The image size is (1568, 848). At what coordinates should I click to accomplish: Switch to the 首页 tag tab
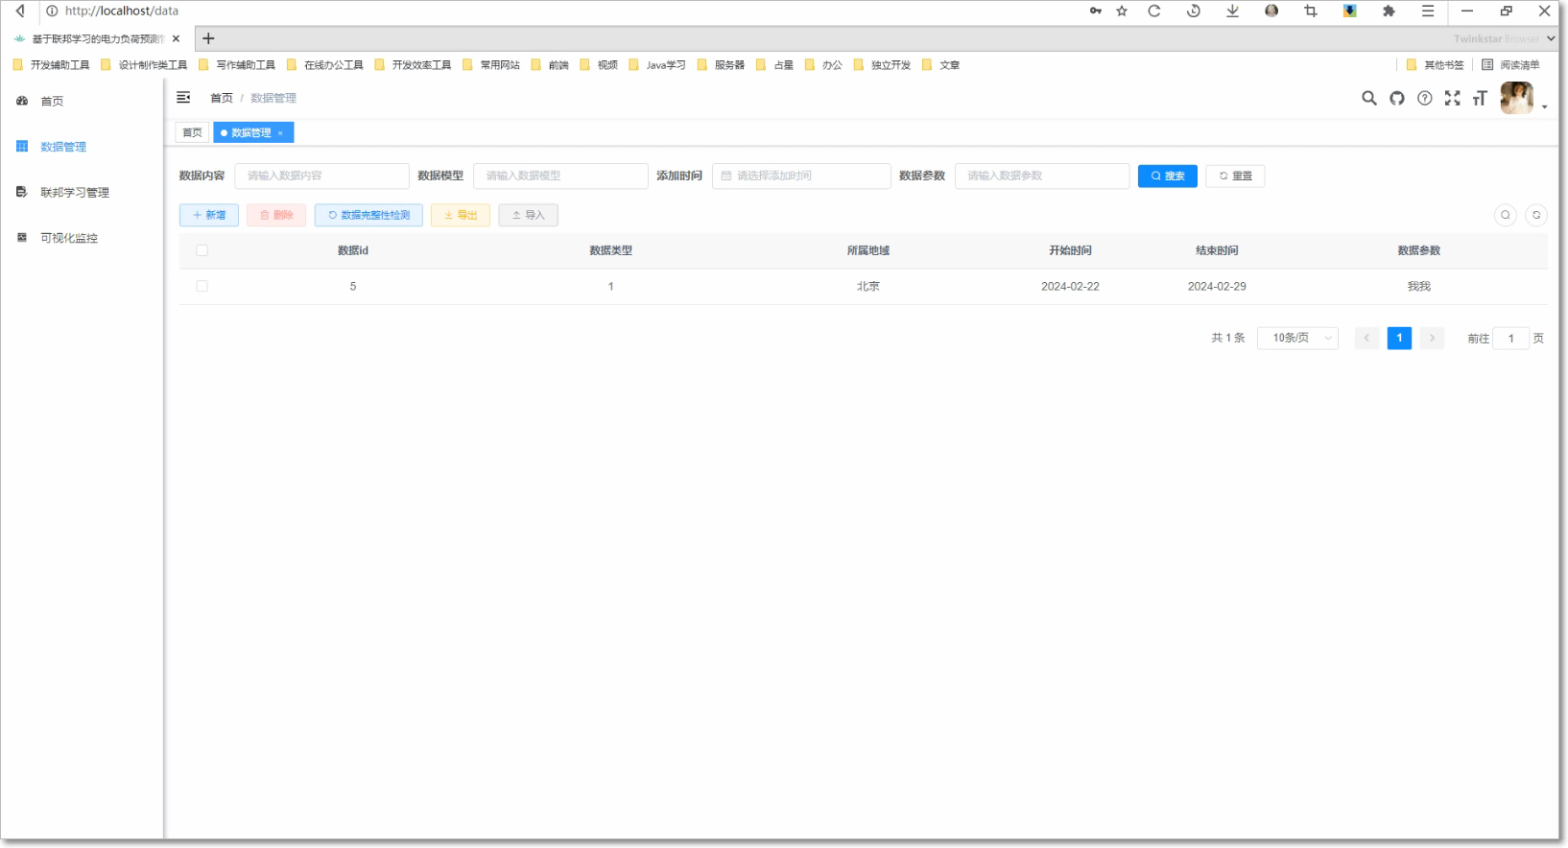193,132
